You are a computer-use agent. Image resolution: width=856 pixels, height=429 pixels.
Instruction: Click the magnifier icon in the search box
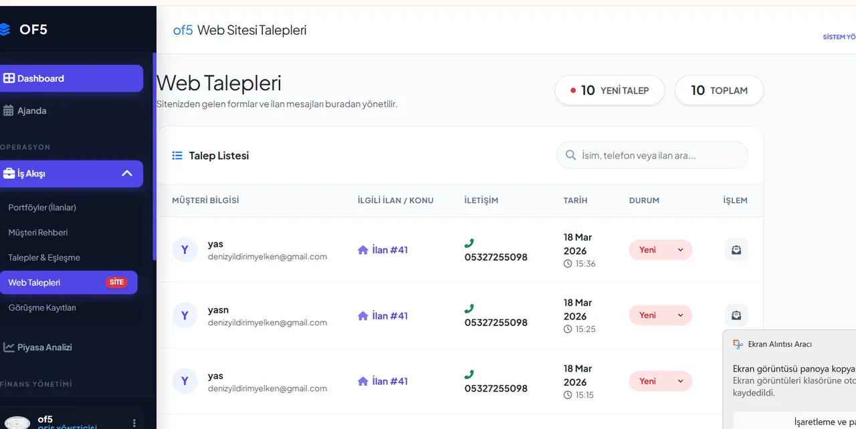[570, 155]
